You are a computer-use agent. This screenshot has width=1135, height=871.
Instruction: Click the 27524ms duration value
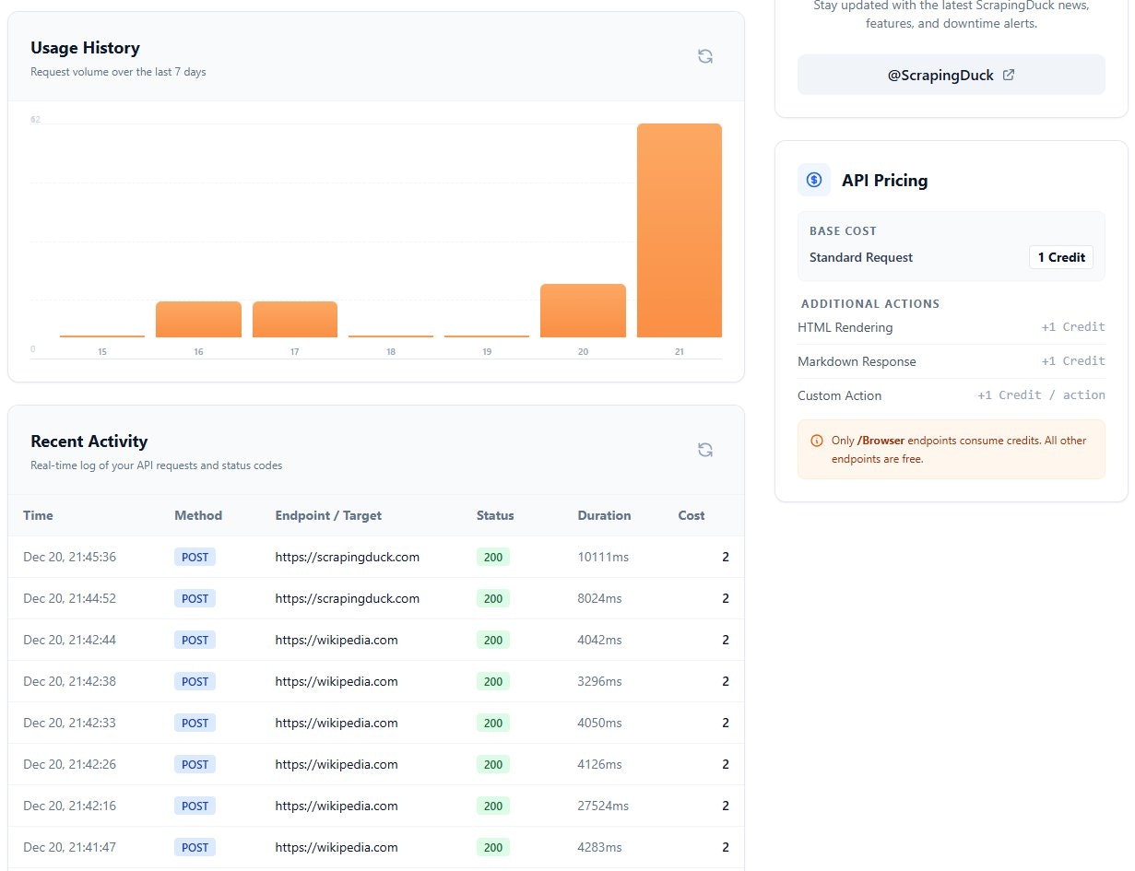[x=603, y=806]
